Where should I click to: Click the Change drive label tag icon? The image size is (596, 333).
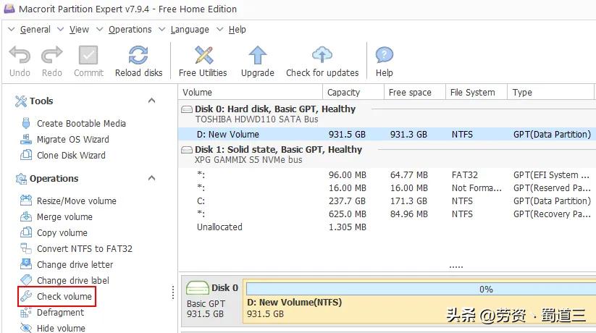point(26,280)
